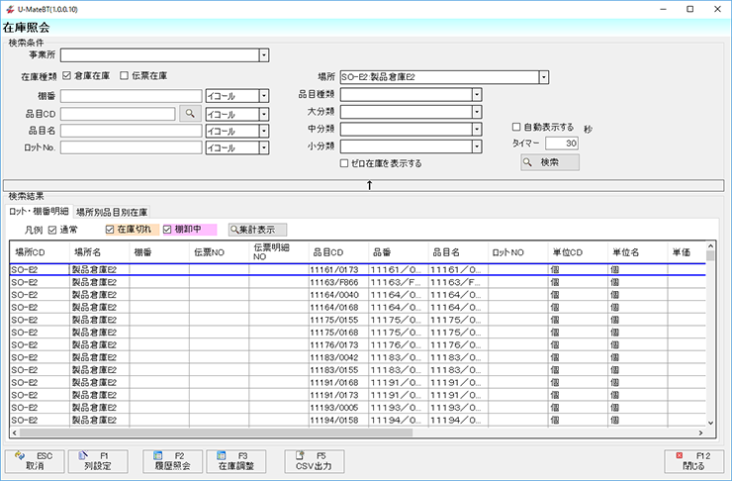The width and height of the screenshot is (732, 481).
Task: Click the magnifier icon beside 品目CD field
Action: click(189, 114)
